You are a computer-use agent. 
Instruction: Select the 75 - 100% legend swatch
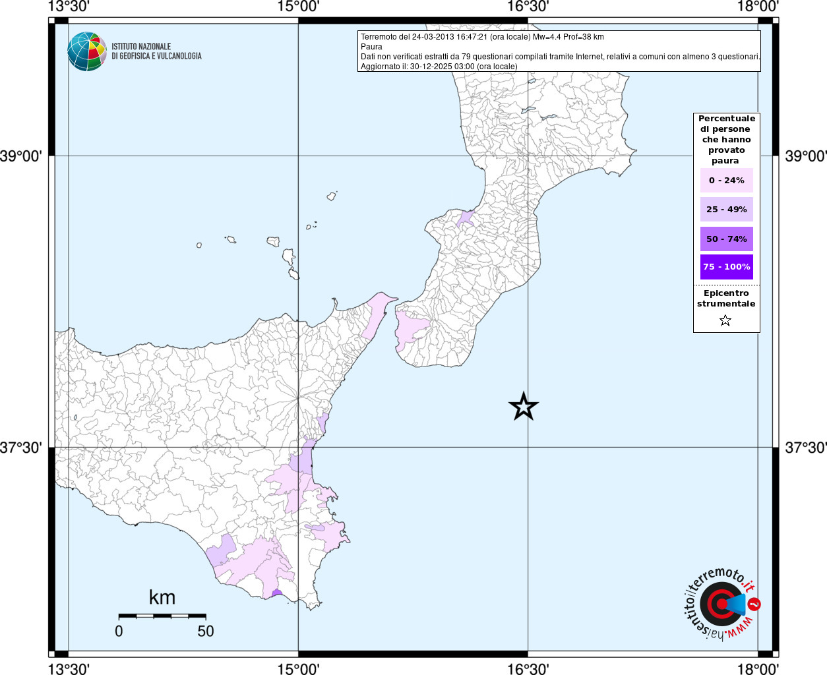[x=726, y=267]
